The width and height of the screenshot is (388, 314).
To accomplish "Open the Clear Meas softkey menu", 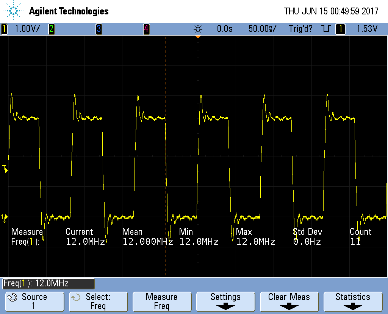I will point(289,302).
